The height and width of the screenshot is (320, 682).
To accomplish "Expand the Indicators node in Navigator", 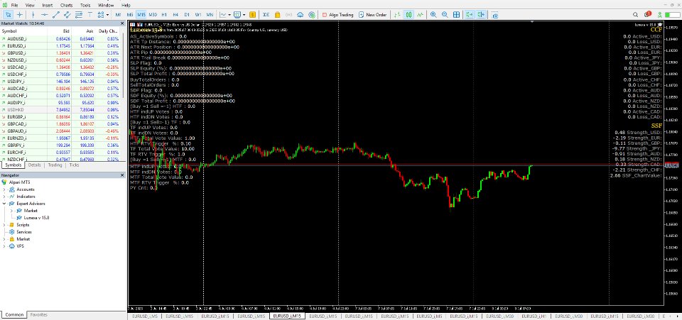I will (5, 197).
